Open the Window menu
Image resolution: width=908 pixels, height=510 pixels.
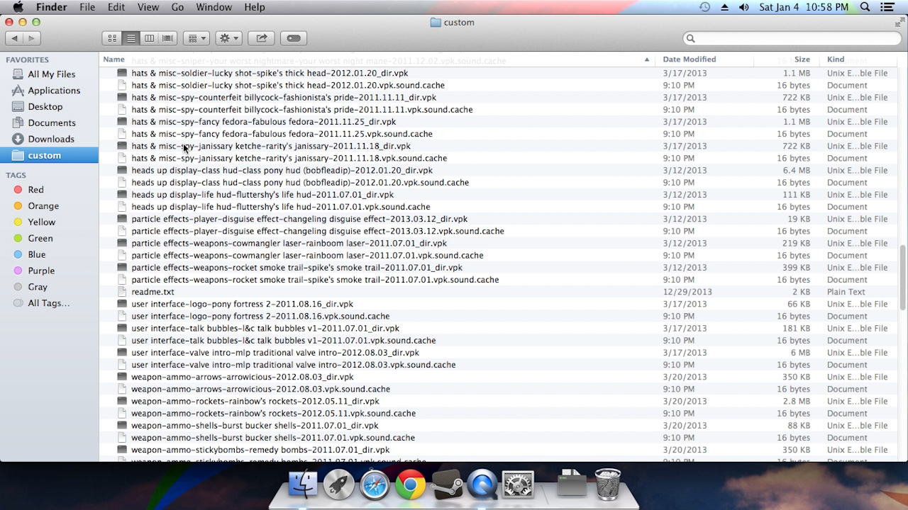tap(214, 7)
